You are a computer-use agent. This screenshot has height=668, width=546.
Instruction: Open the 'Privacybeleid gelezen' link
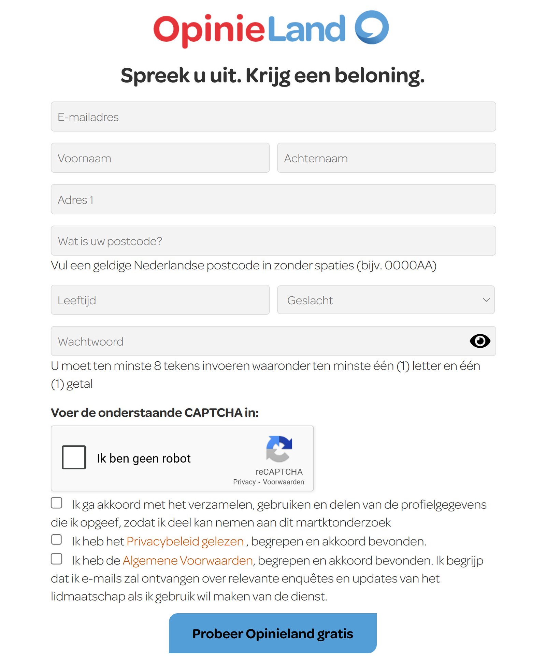click(185, 541)
